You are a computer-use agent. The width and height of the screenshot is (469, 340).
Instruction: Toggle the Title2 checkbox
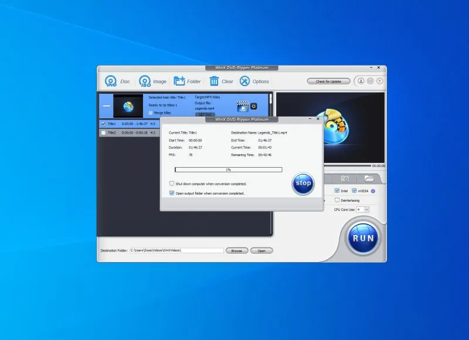tap(103, 133)
